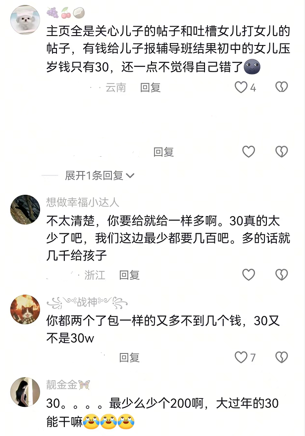
Task: Open 想做幸福小达人 cat avatar
Action: [25, 210]
